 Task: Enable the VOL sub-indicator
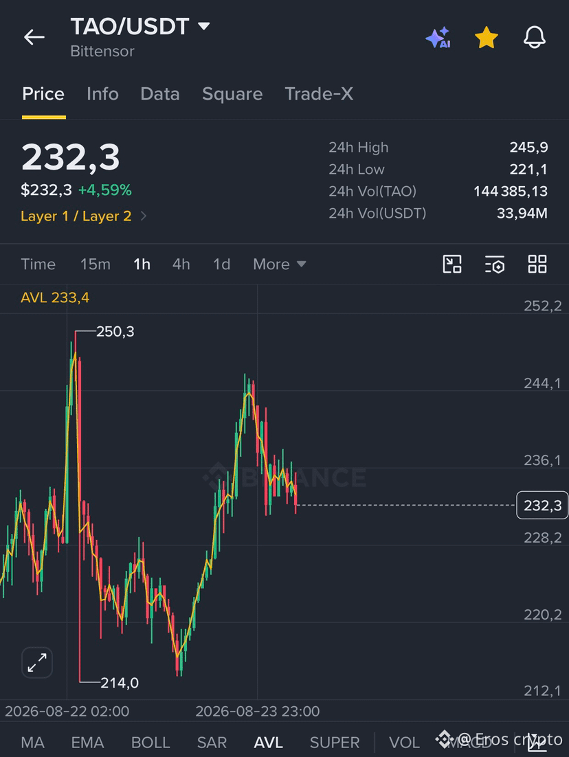pos(404,742)
